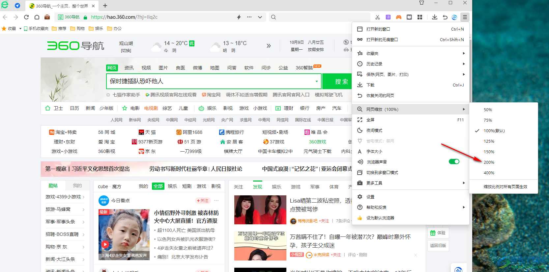Click the four-squares extensions grid icon
Viewport: 549px width, 272px height.
pos(420,17)
